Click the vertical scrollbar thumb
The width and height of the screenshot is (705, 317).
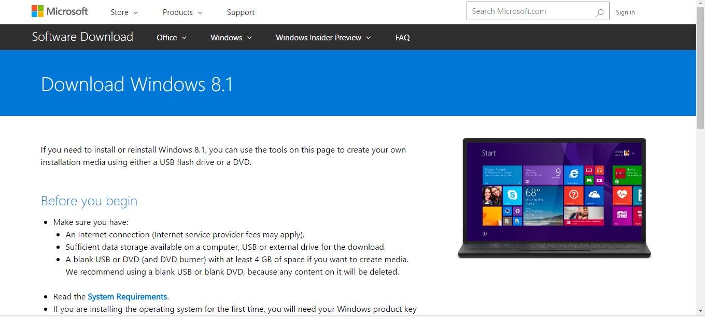click(700, 68)
